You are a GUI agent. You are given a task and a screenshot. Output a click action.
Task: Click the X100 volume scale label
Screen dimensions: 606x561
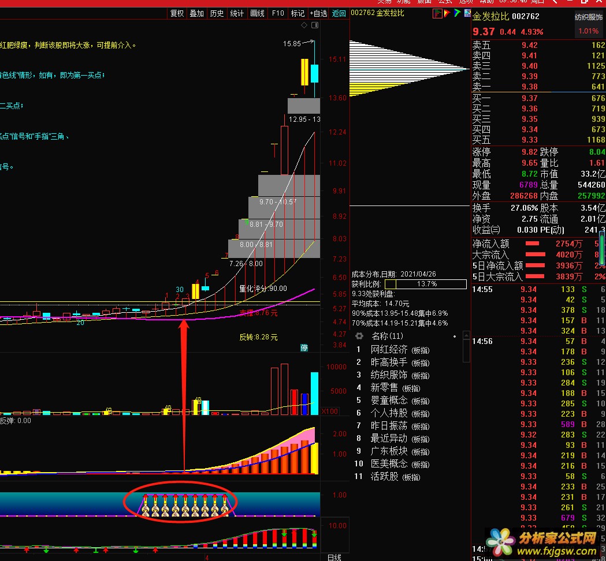click(330, 412)
